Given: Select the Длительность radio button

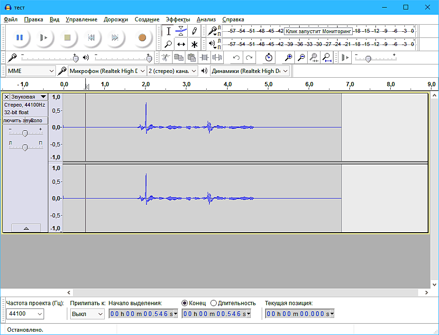Looking at the screenshot, I should point(214,303).
